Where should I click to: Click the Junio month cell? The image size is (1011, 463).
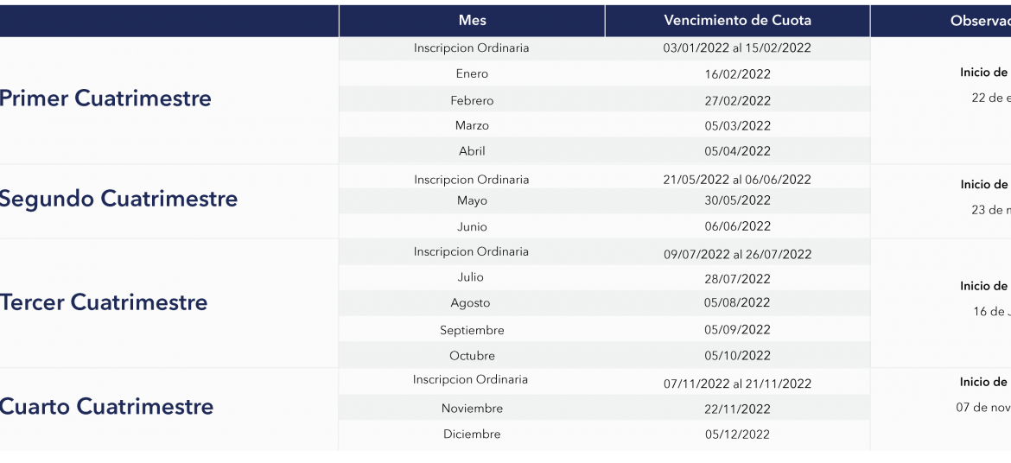pos(472,227)
